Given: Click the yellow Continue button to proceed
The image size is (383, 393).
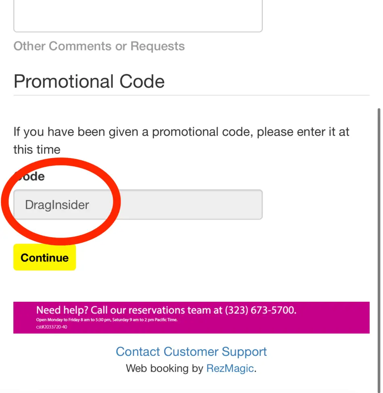Looking at the screenshot, I should tap(44, 257).
